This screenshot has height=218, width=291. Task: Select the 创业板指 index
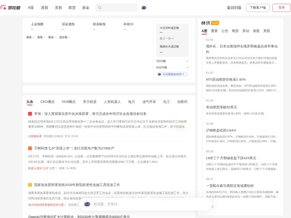pyautogui.click(x=99, y=24)
